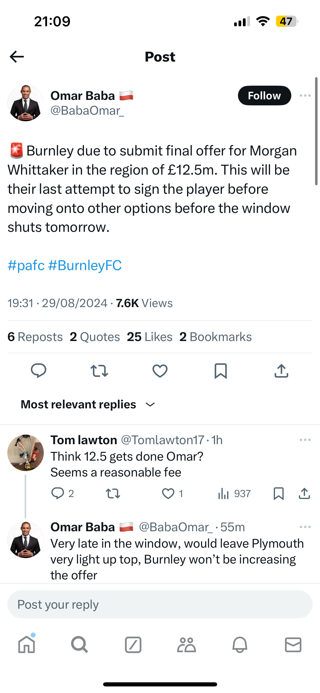
Task: Open more options on Tom lawton's reply
Action: (x=305, y=440)
